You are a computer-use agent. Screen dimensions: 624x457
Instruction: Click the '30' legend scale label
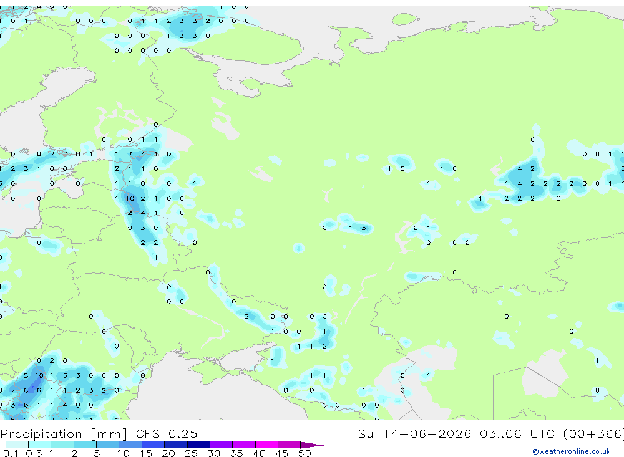coord(213,453)
